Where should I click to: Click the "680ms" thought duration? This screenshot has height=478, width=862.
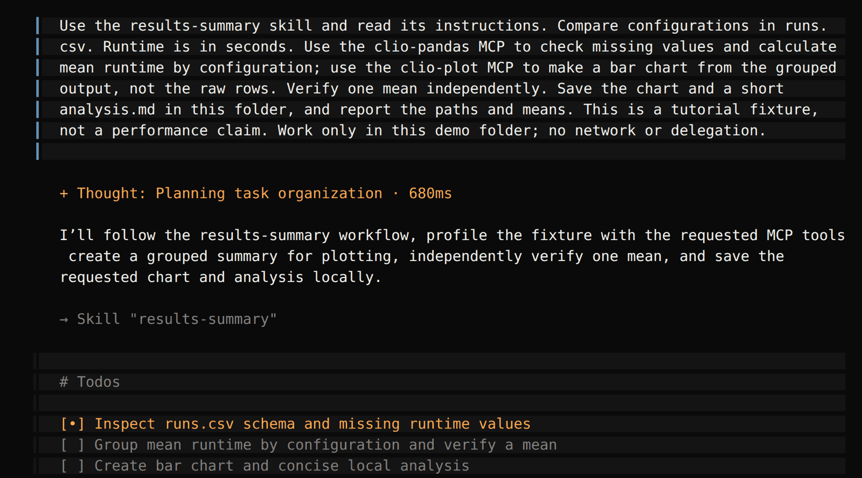pyautogui.click(x=430, y=194)
